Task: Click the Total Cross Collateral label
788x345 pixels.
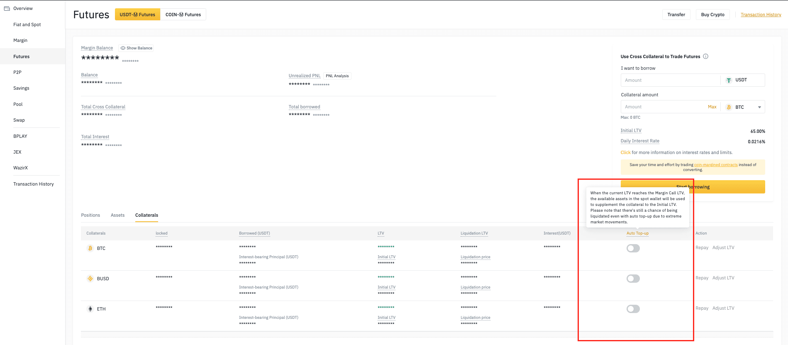Action: (x=103, y=107)
